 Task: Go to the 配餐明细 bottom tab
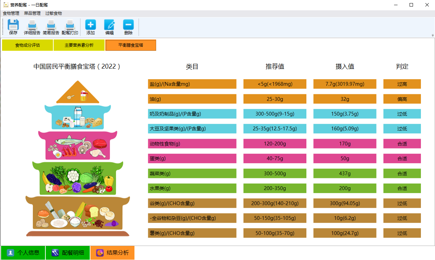(68, 253)
